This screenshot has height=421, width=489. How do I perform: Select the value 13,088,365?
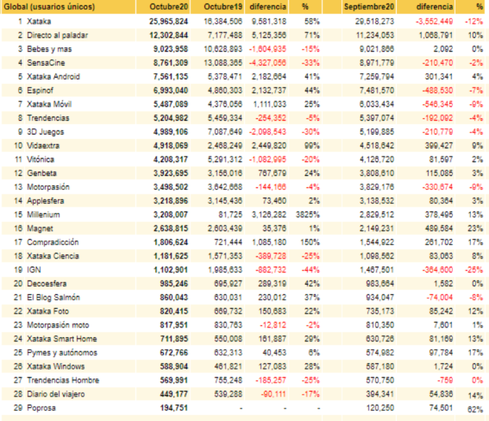tap(223, 63)
